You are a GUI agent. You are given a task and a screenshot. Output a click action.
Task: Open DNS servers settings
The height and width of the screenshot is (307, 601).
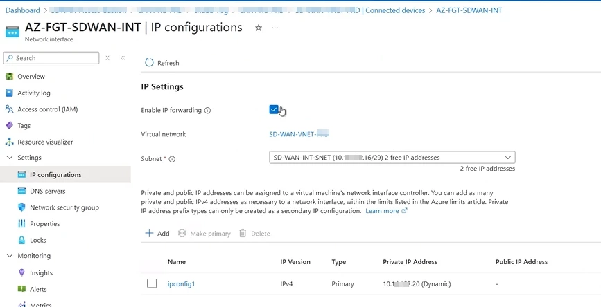point(48,191)
